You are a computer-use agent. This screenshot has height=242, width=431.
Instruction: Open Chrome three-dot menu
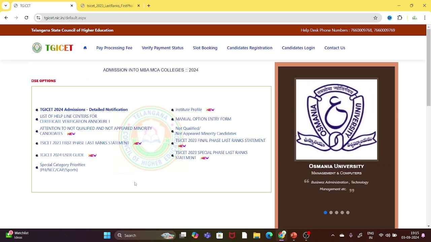click(x=425, y=18)
